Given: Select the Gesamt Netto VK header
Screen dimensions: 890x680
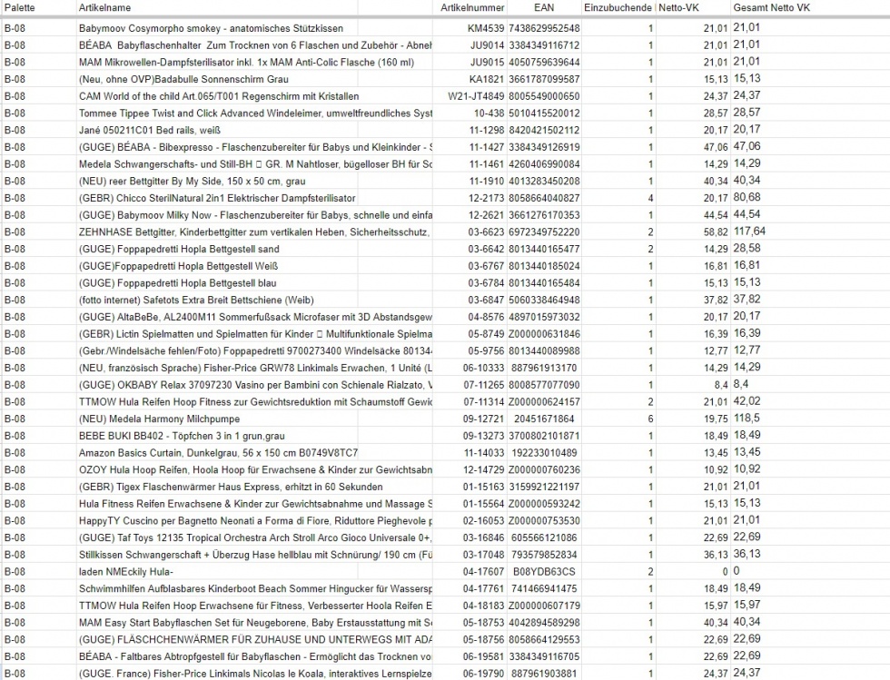Looking at the screenshot, I should [771, 8].
